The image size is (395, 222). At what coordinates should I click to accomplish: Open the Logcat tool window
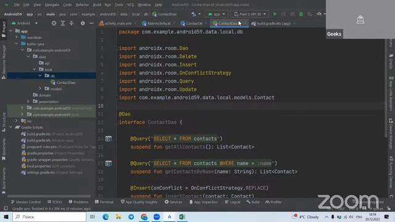click(233, 202)
